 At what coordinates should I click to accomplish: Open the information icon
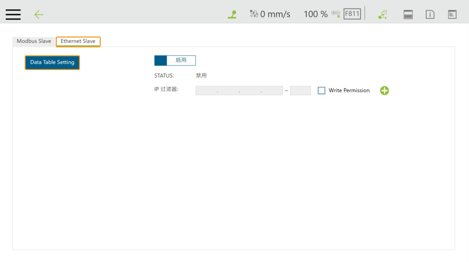coord(430,14)
